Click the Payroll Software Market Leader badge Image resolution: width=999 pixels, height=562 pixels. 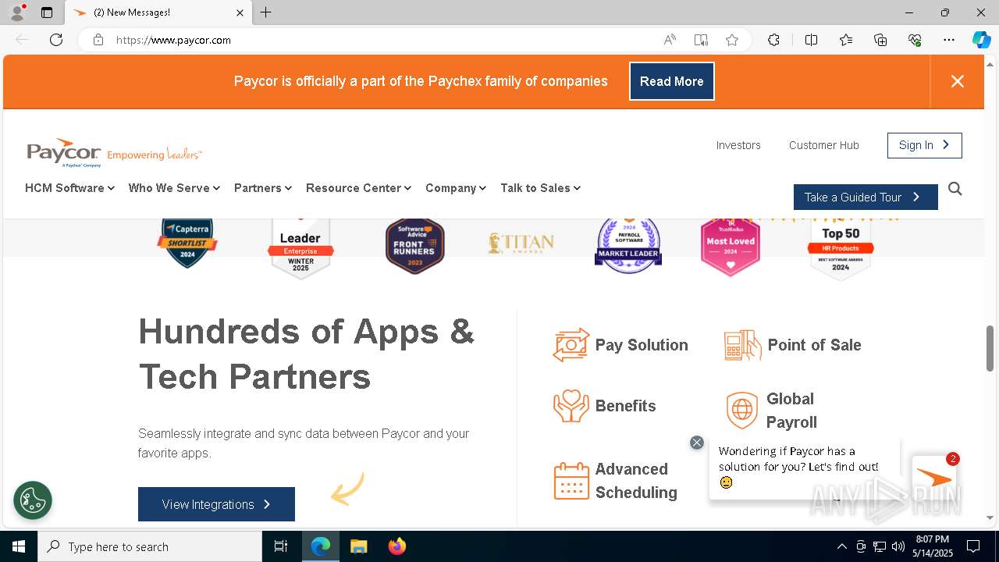(x=628, y=246)
